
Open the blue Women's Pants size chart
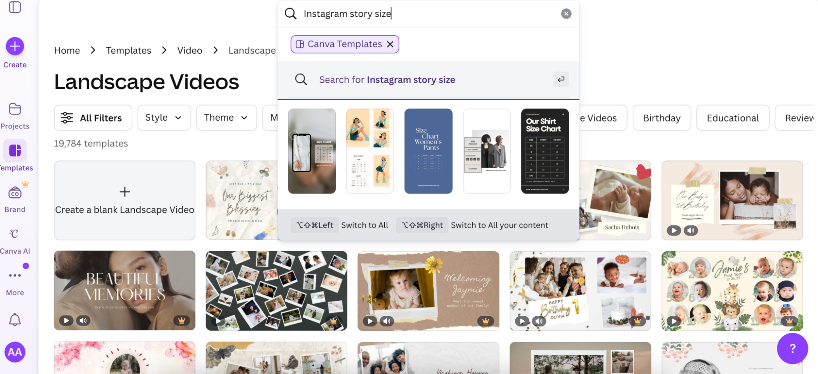428,151
